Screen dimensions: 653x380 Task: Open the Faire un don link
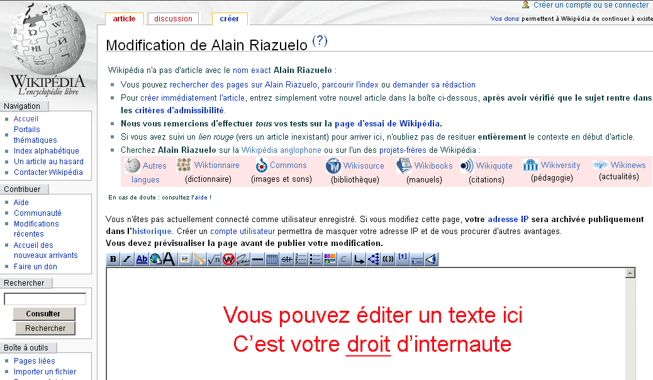click(x=35, y=267)
